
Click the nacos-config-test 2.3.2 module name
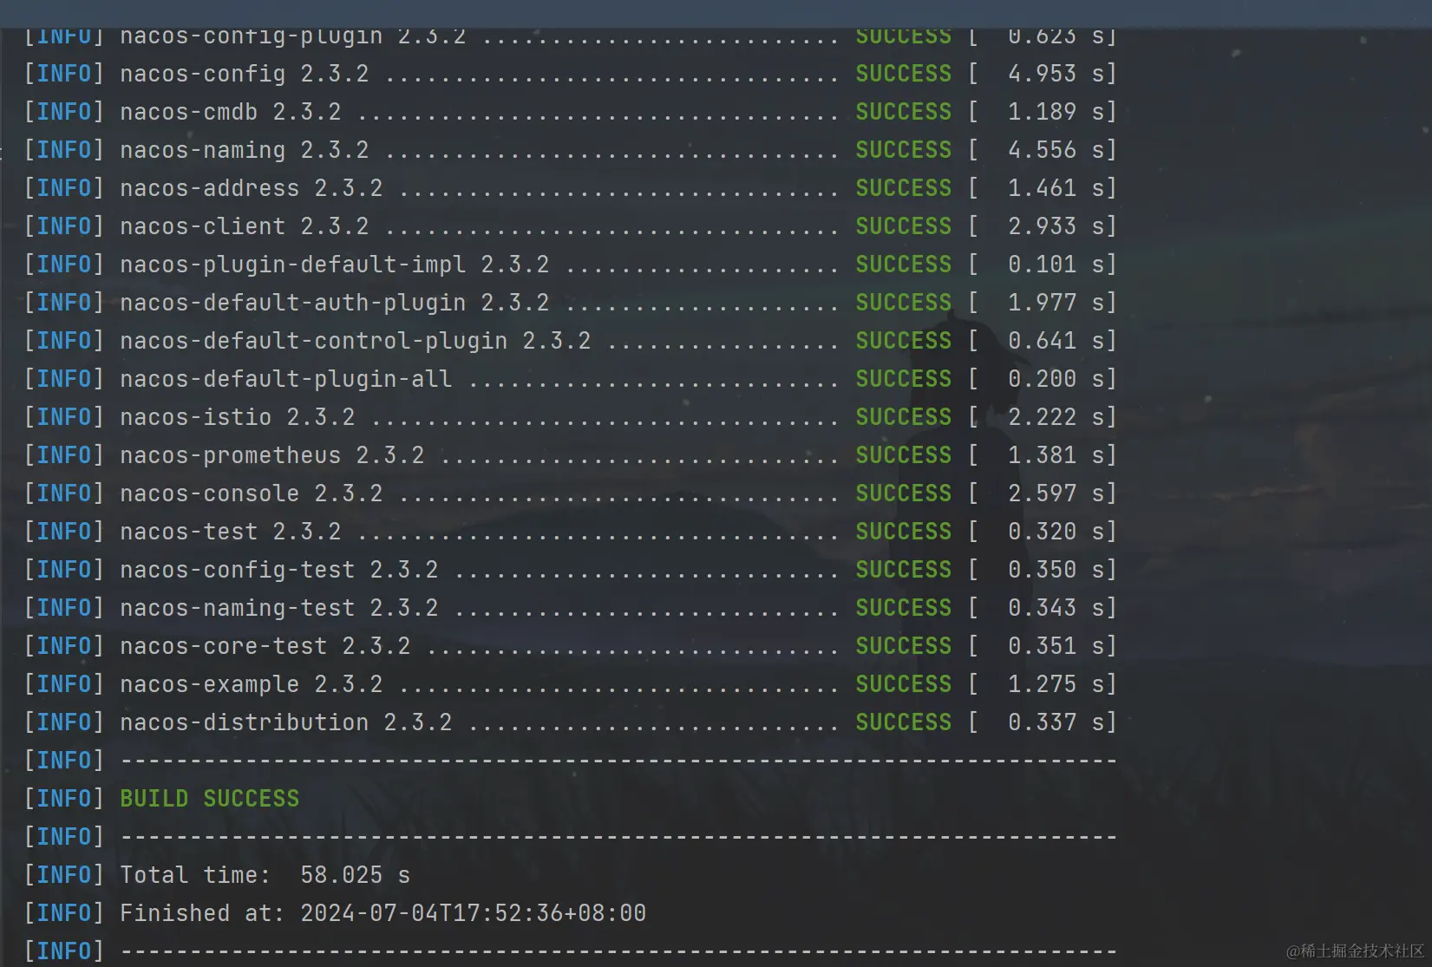tap(278, 570)
